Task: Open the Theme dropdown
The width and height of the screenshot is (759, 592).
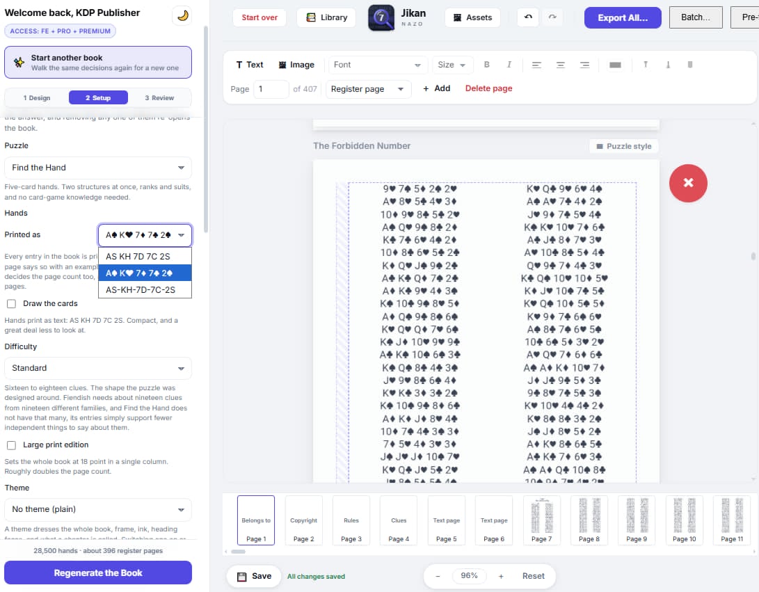Action: (x=98, y=509)
